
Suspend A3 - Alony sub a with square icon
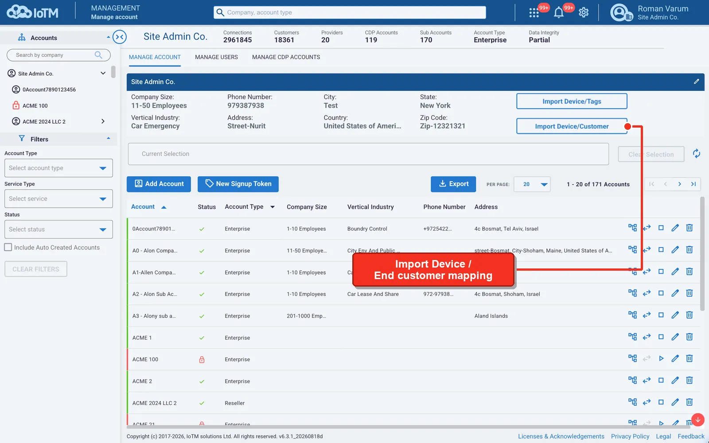tap(661, 315)
